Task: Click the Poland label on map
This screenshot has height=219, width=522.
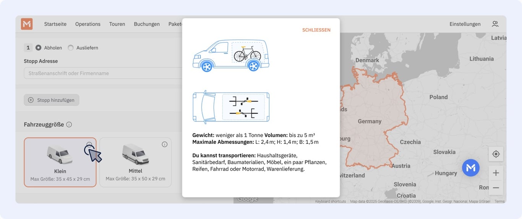Action: click(438, 97)
